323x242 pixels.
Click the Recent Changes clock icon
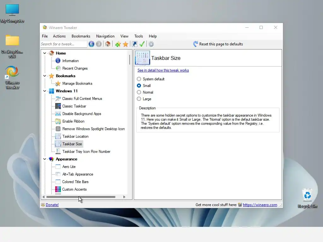[x=58, y=68]
